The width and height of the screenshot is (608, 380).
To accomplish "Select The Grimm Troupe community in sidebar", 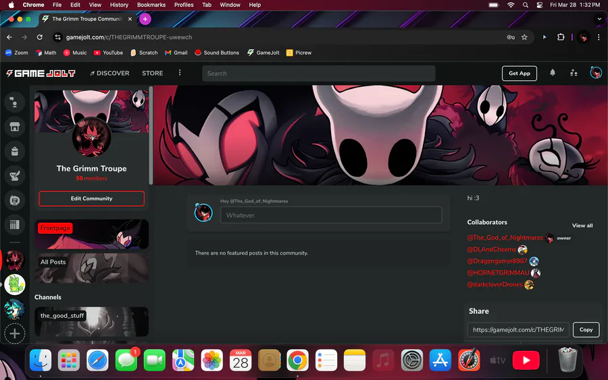I will tap(14, 260).
